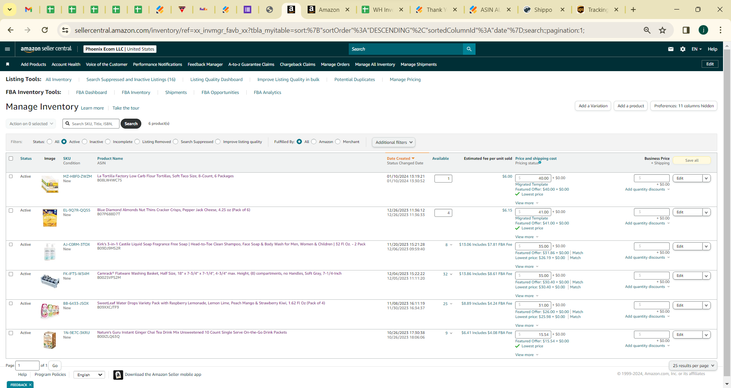Open the FBA Dashboard link

[91, 92]
